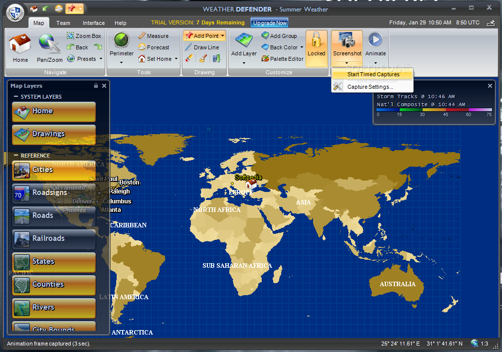The height and width of the screenshot is (352, 502).
Task: Collapse the SYSTEM LAYERS section
Action: click(15, 96)
